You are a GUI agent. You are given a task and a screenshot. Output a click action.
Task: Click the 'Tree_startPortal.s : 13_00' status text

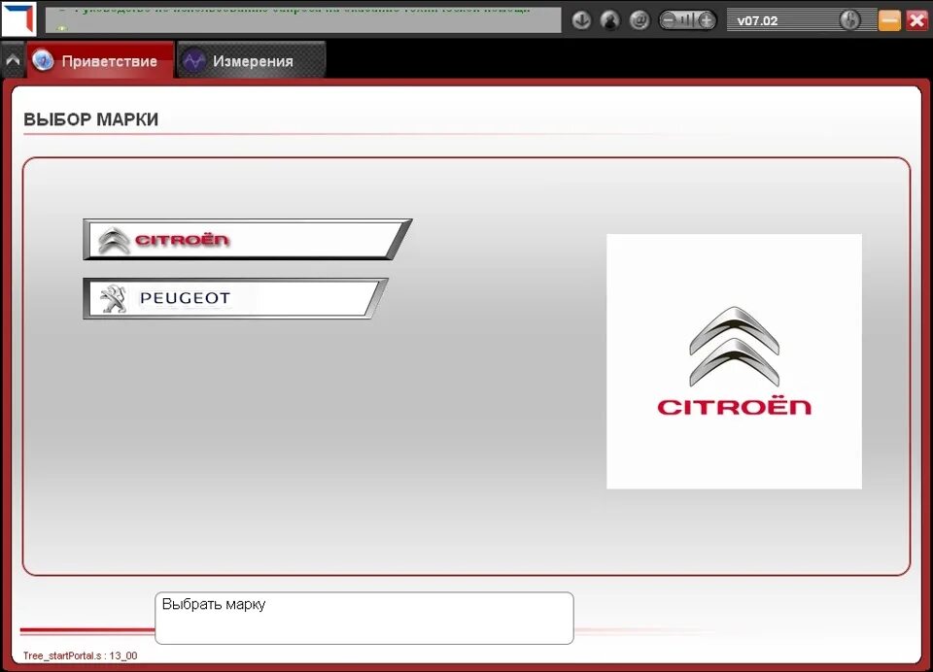click(x=81, y=655)
